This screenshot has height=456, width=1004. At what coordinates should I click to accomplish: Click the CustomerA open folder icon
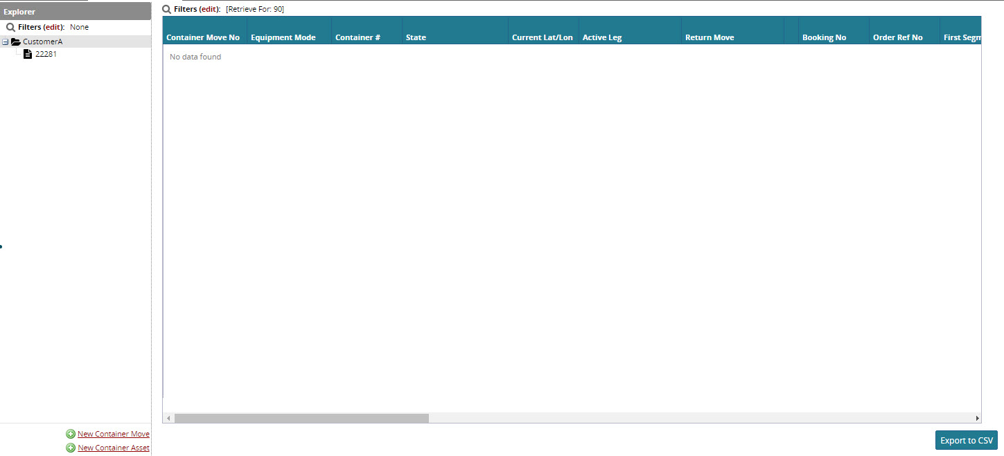tap(16, 42)
